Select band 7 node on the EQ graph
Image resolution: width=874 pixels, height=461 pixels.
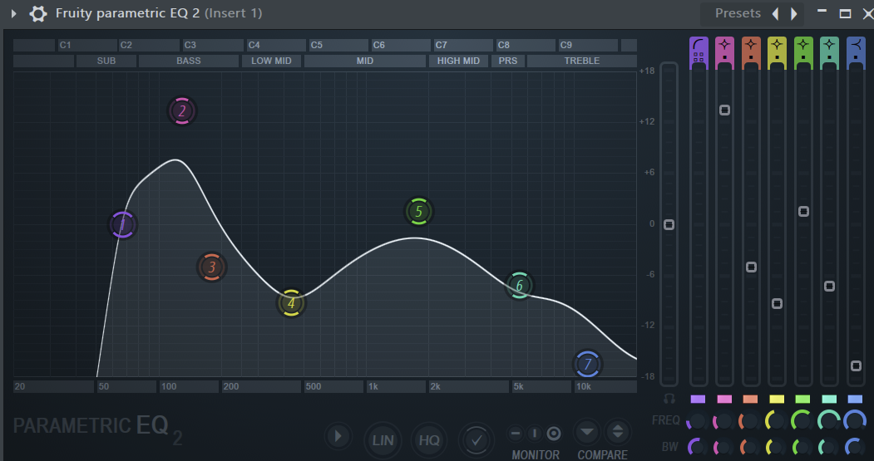[x=587, y=364]
